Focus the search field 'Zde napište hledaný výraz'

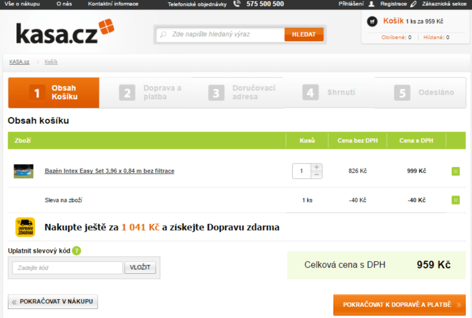click(x=220, y=35)
